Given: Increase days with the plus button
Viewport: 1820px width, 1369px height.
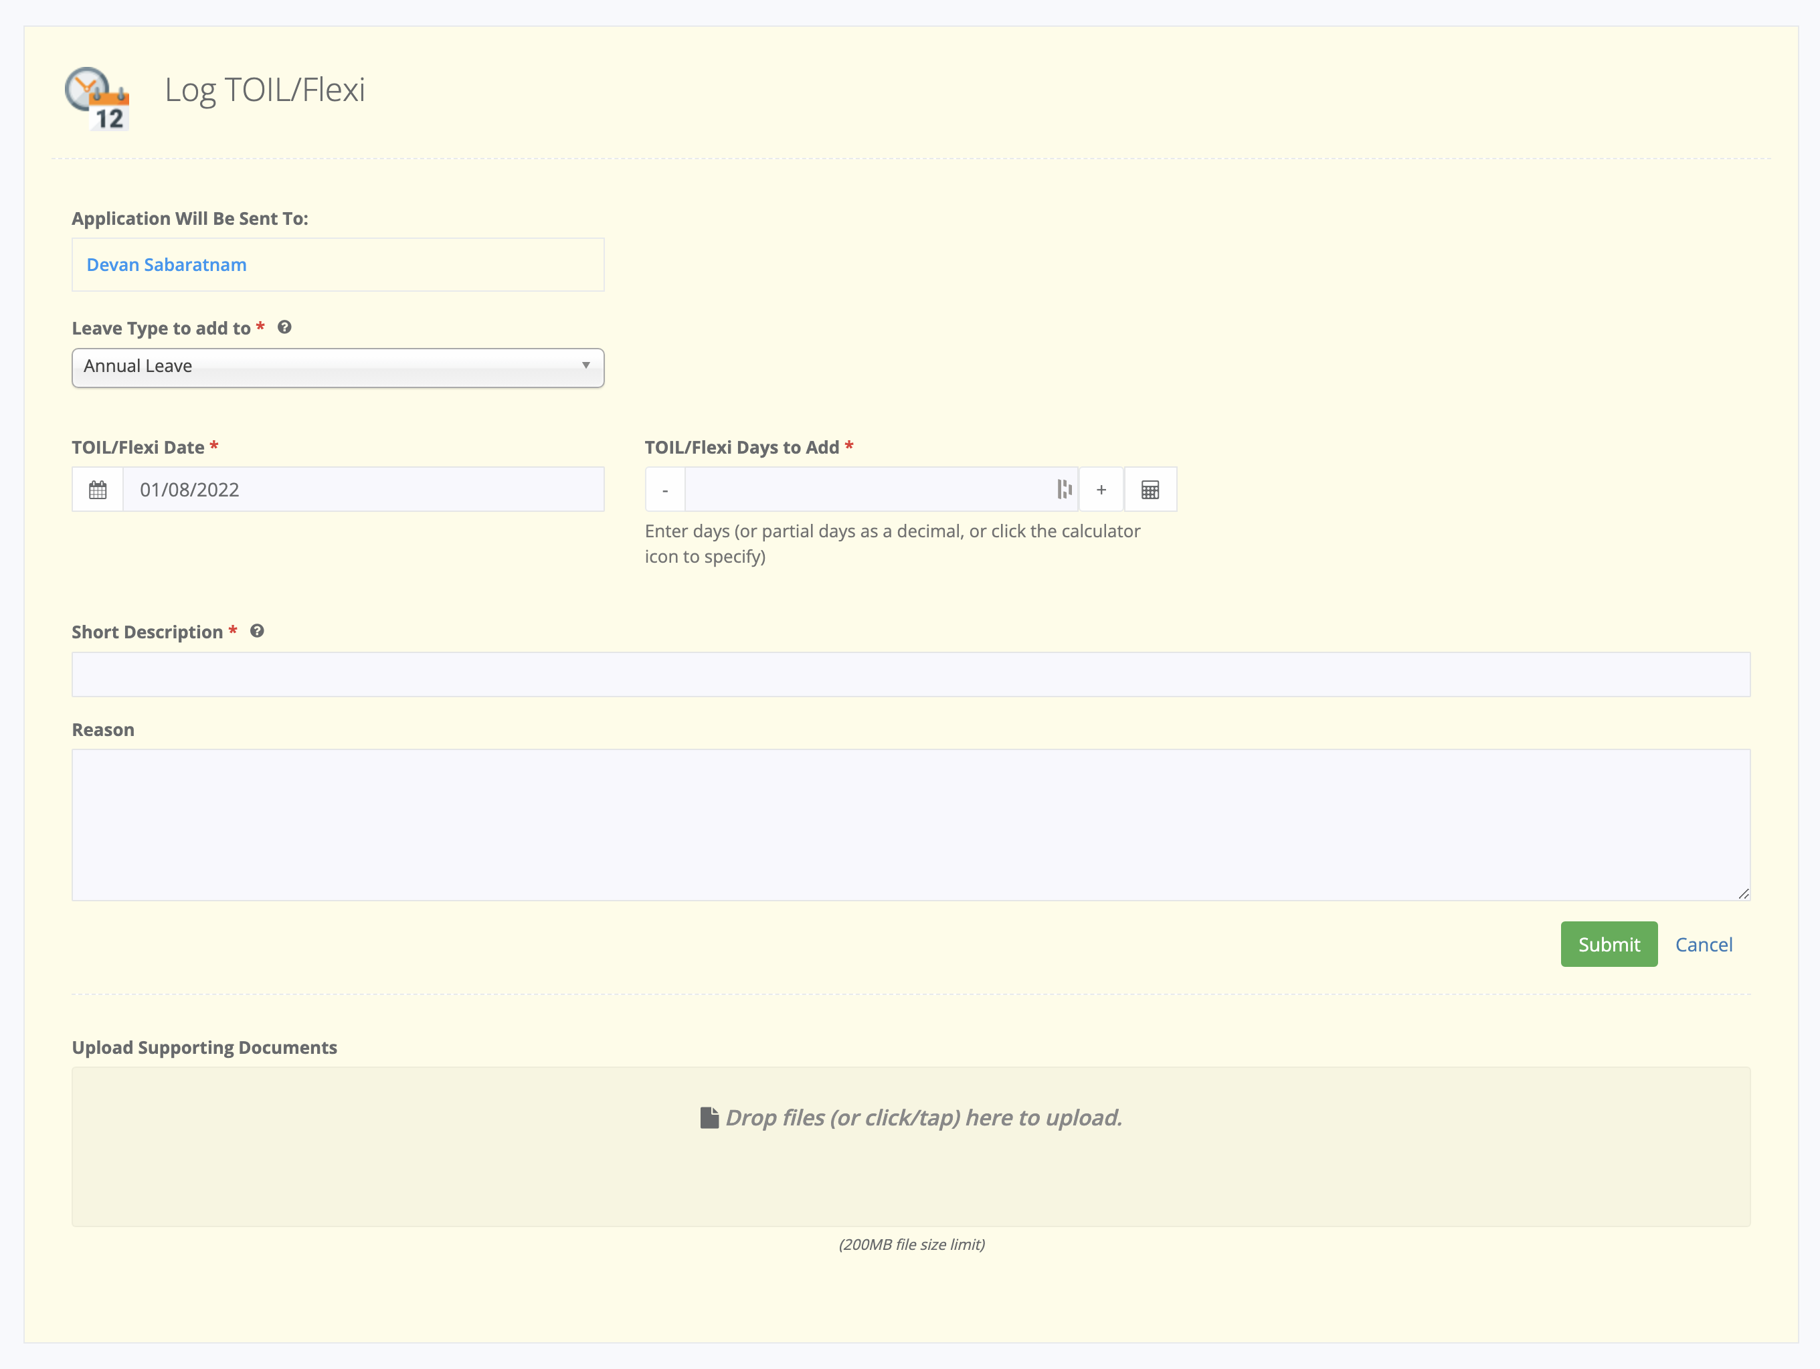Looking at the screenshot, I should pos(1101,490).
